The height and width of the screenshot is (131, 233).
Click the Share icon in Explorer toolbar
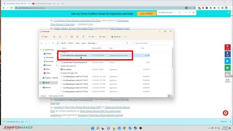(x=78, y=37)
